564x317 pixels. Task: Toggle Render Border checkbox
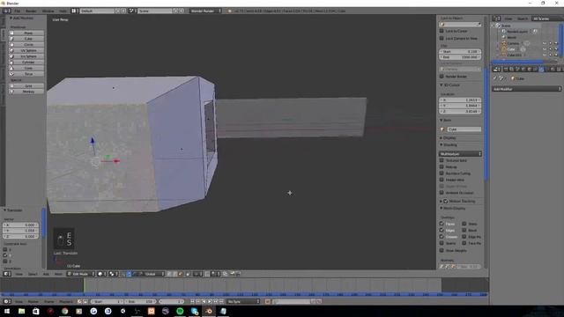pos(442,77)
